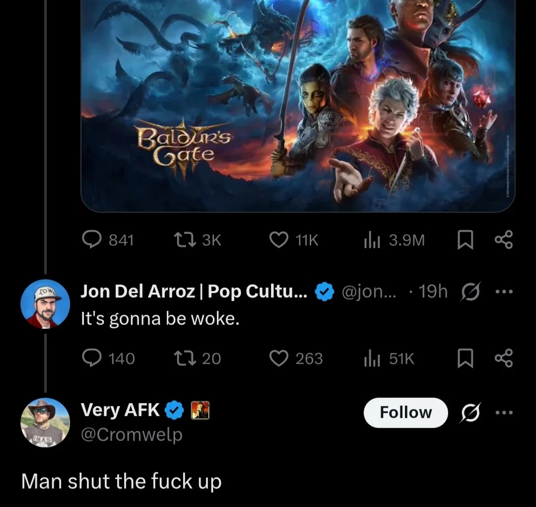The width and height of the screenshot is (536, 507).
Task: Open more options for Jon Del Arroz's reply
Action: (x=504, y=292)
